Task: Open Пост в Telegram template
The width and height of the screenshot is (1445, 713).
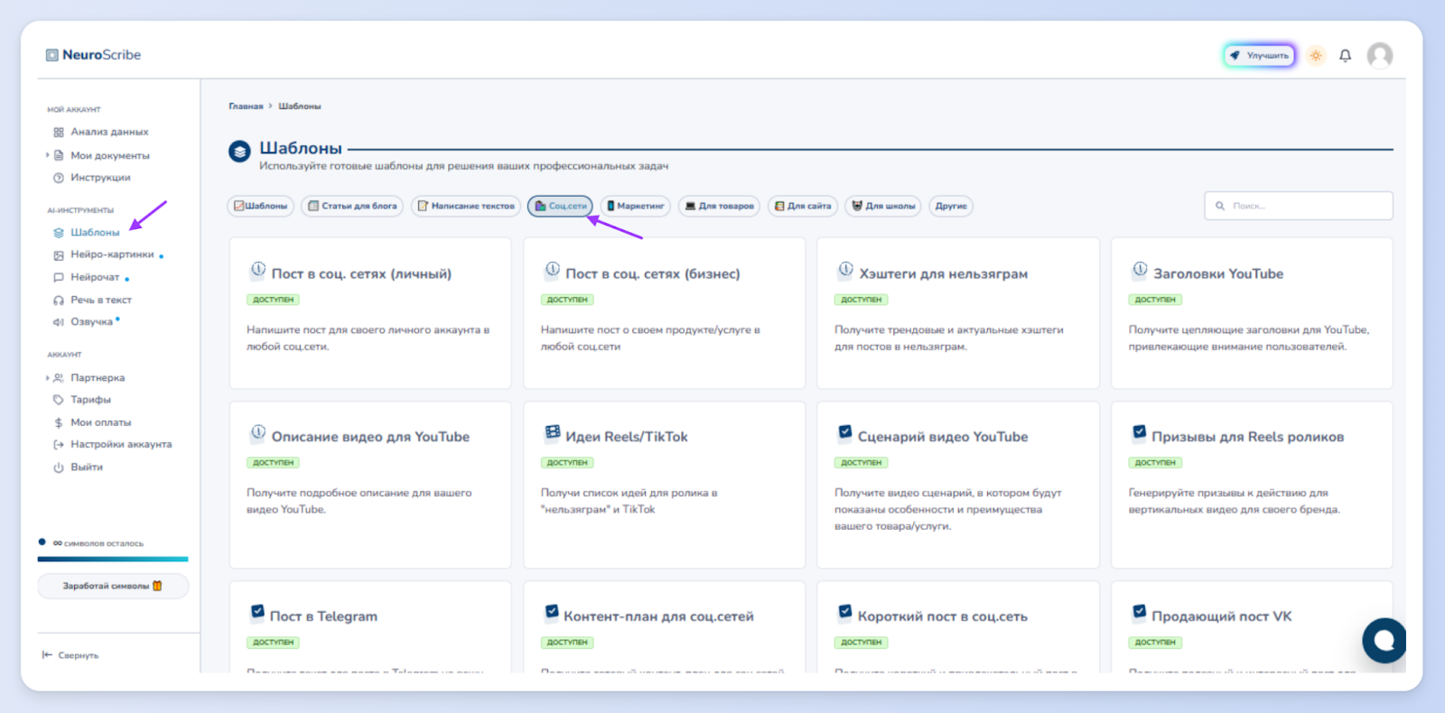Action: [370, 627]
